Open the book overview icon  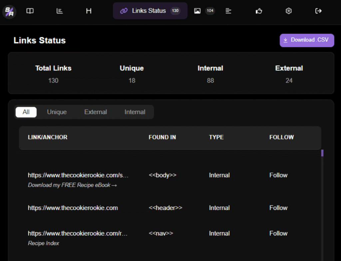30,11
